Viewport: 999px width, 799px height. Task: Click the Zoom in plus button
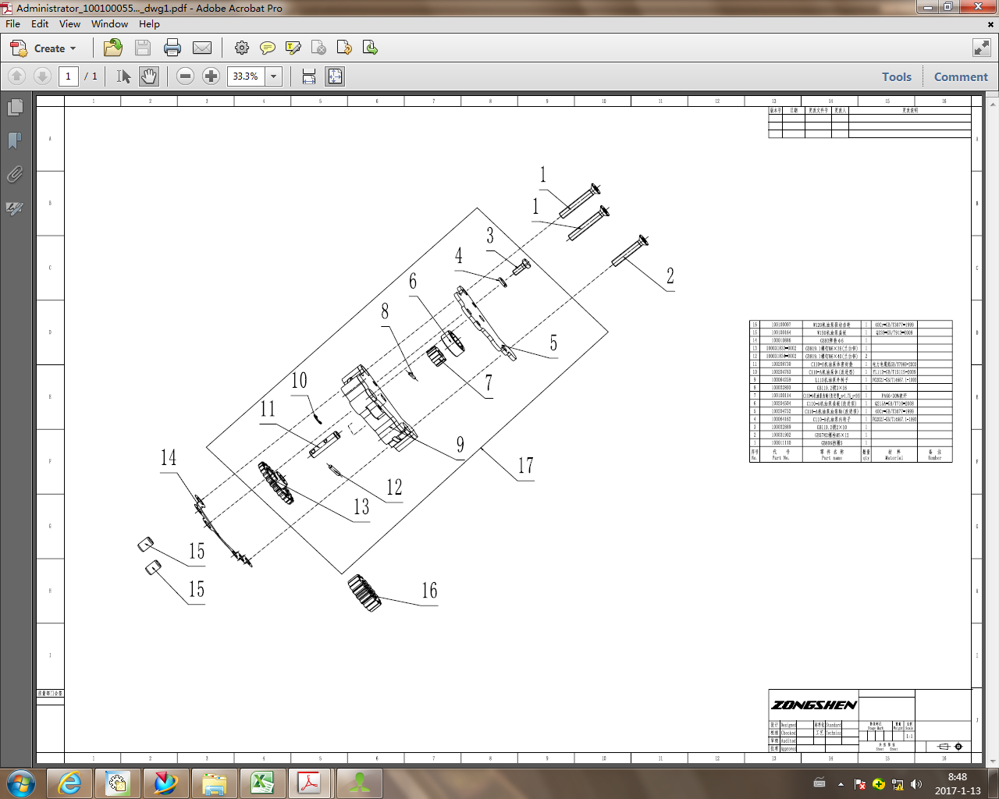211,76
